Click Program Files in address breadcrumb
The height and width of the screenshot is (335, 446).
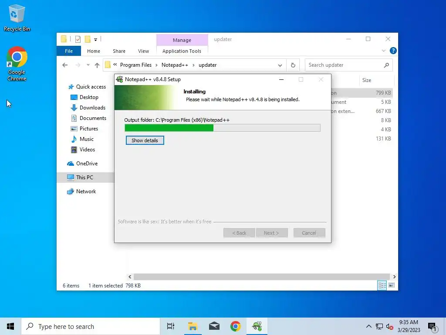click(x=136, y=65)
